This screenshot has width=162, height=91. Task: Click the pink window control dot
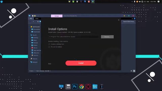[133, 16]
